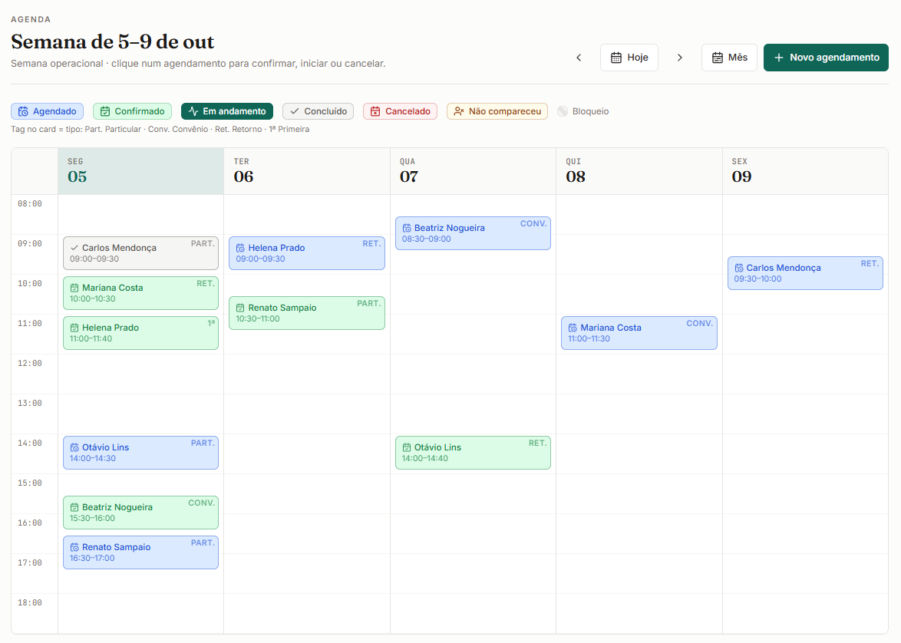Go to next week with right chevron
The height and width of the screenshot is (643, 901).
tap(680, 58)
